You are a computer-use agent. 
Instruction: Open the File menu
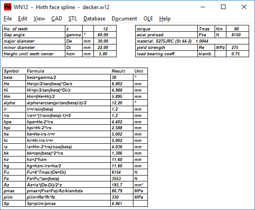[8, 19]
